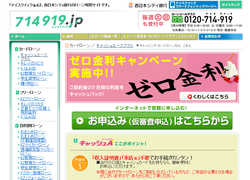
Task: Open the ナイスクイック smartphone top page button
Action: coord(193,5)
